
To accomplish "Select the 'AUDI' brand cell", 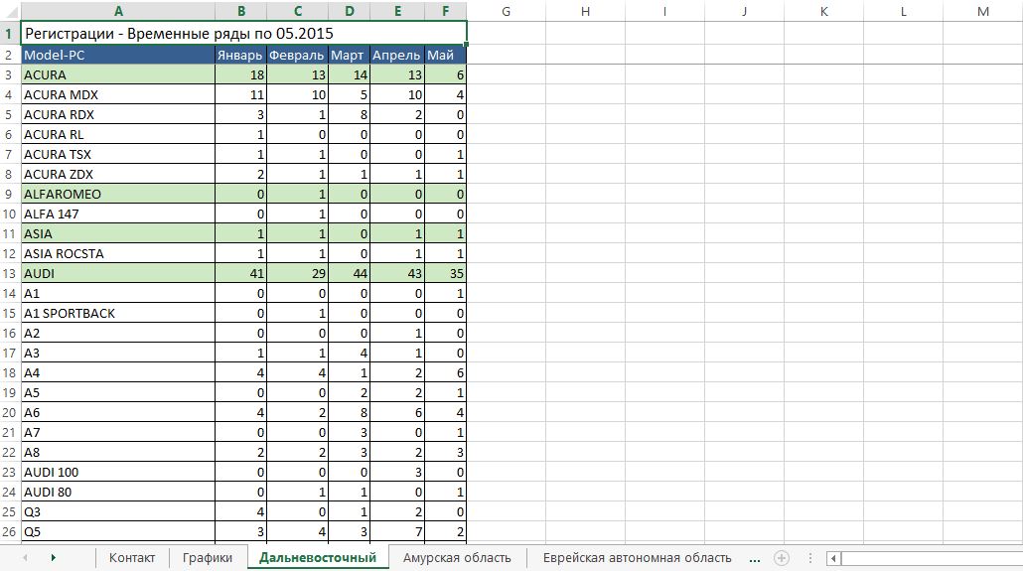I will pyautogui.click(x=118, y=273).
